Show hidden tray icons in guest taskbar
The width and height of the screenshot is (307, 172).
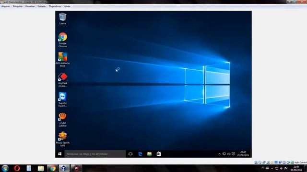(x=220, y=154)
